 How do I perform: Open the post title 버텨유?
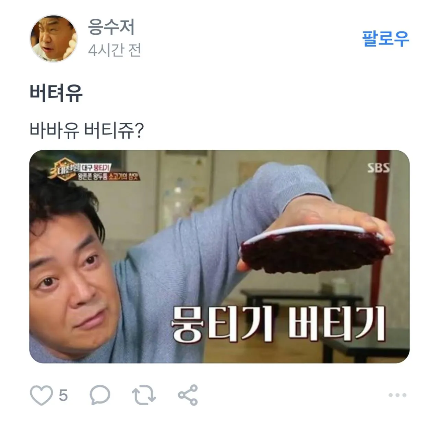point(56,92)
